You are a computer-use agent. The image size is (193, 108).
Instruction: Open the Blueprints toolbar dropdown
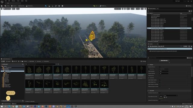click(21, 6)
